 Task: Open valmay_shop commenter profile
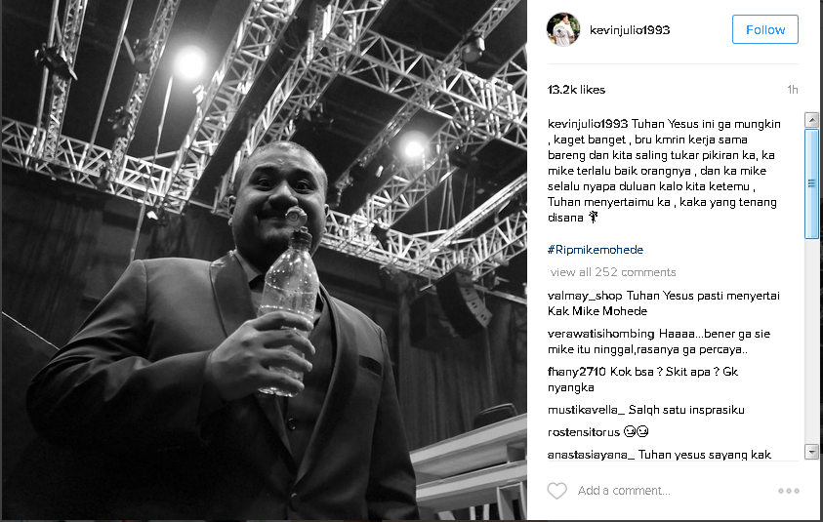click(585, 296)
